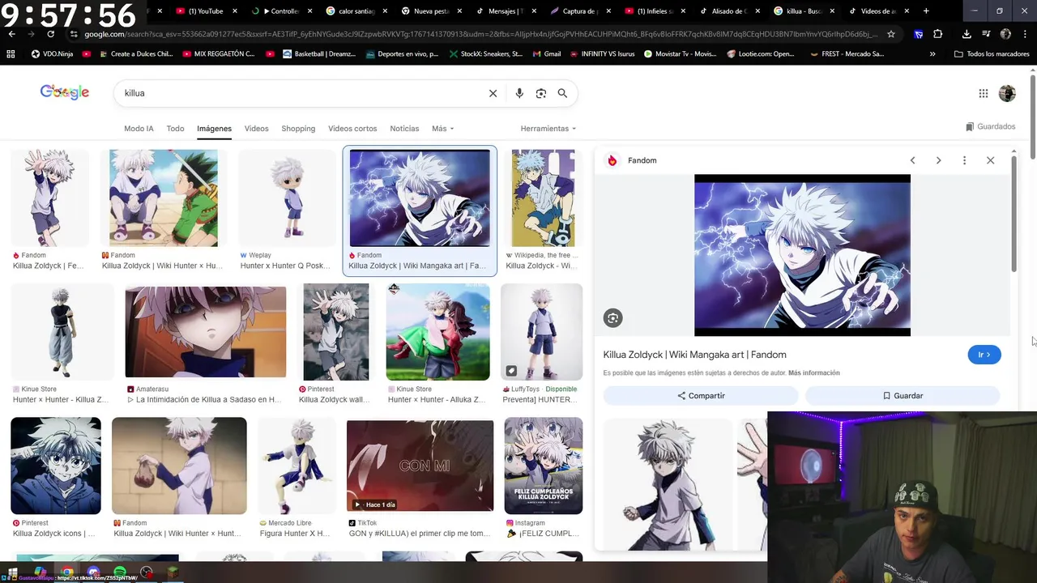Click the blue Ir button
The height and width of the screenshot is (583, 1037).
984,355
